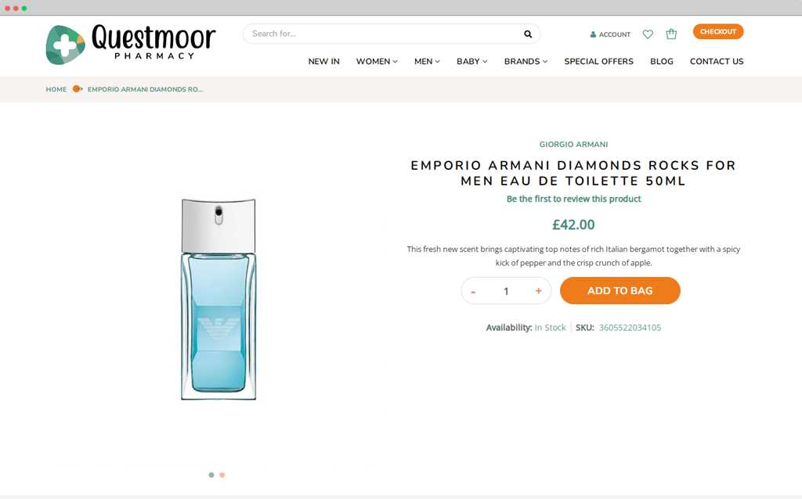
Task: Expand the Brands dropdown menu
Action: click(526, 61)
